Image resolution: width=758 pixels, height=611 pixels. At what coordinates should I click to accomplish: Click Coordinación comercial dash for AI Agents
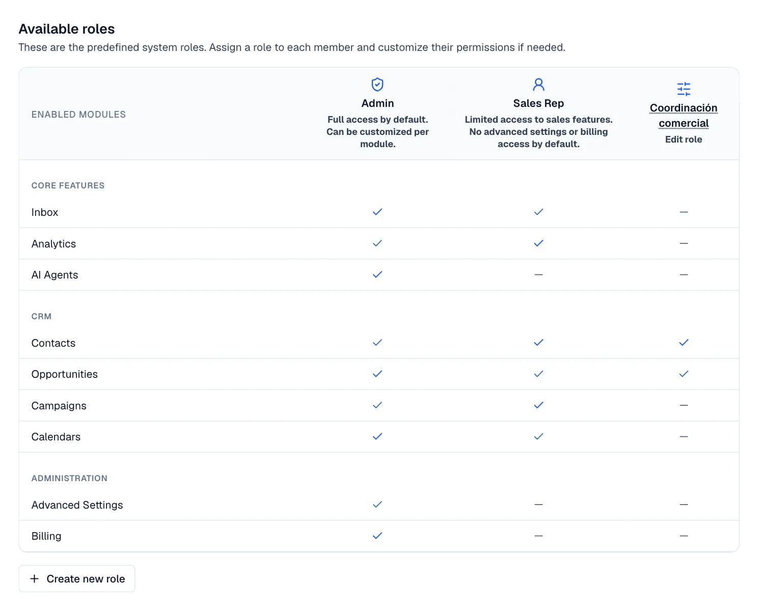tap(684, 274)
